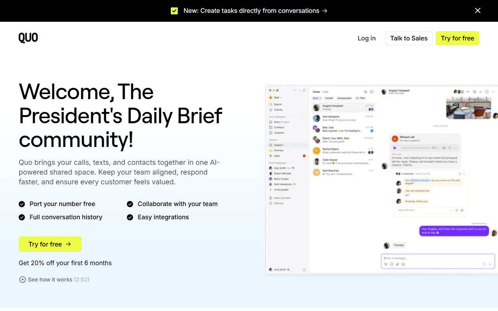Open Amy Smith direct message in preview
Screen dimensions: 498x311
[281, 168]
